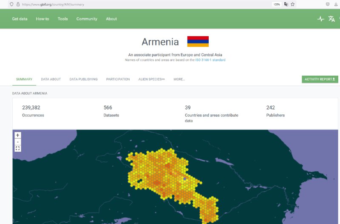The width and height of the screenshot is (340, 224).
Task: Open browser downloads icon
Action: (x=336, y=4)
